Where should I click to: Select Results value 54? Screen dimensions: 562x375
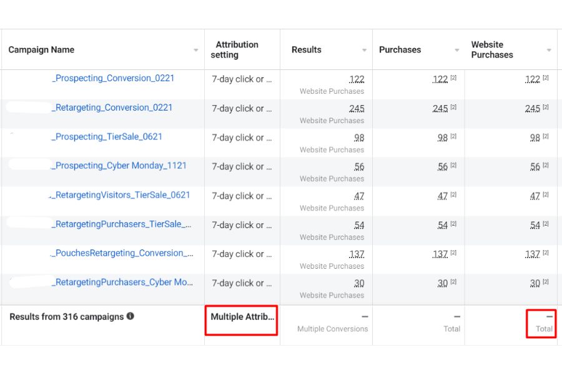point(359,225)
